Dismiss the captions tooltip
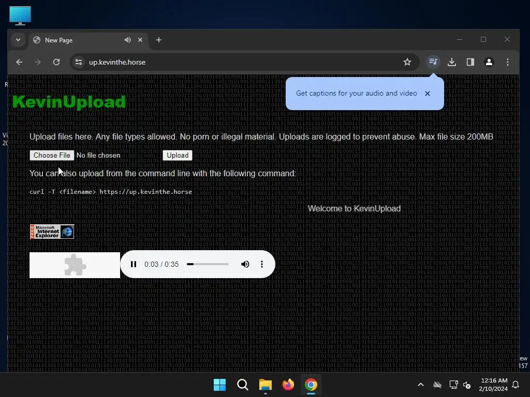This screenshot has height=397, width=530. pyautogui.click(x=427, y=94)
